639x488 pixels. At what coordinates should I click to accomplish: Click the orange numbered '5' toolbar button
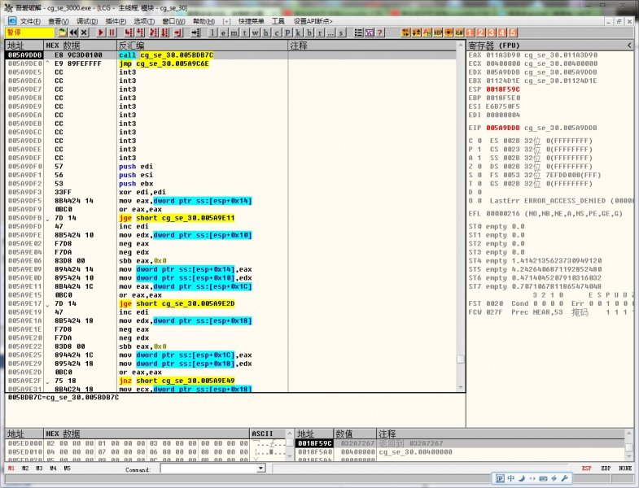tap(512, 33)
